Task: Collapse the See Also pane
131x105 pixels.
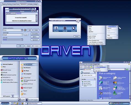Action: (x=95, y=79)
